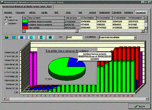This screenshot has width=152, height=110.
Task: Click the line chart toolbar icon
Action: pos(14,37)
